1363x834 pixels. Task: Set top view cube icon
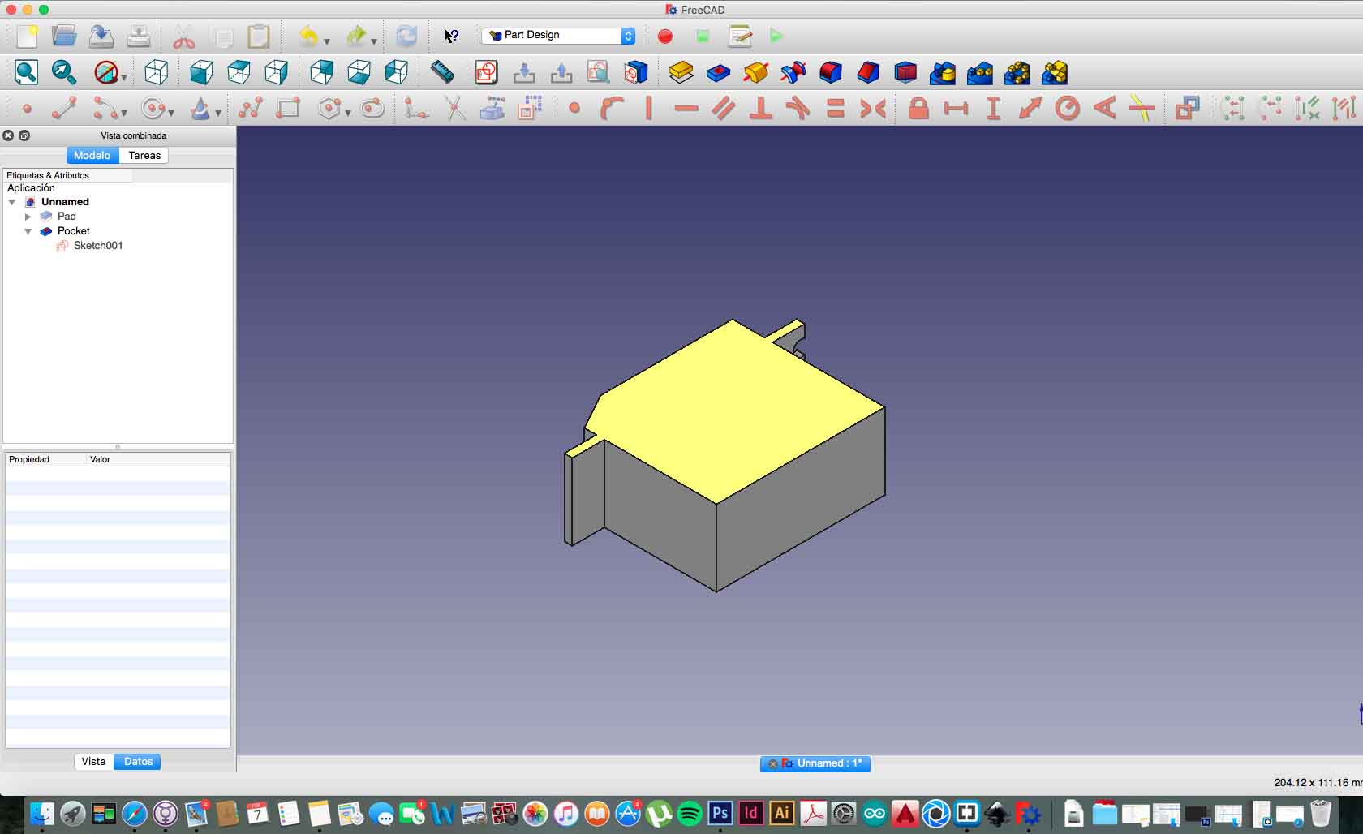click(239, 72)
